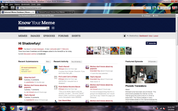
Task: Launch Google Chrome from the taskbar
Action: pos(12,108)
